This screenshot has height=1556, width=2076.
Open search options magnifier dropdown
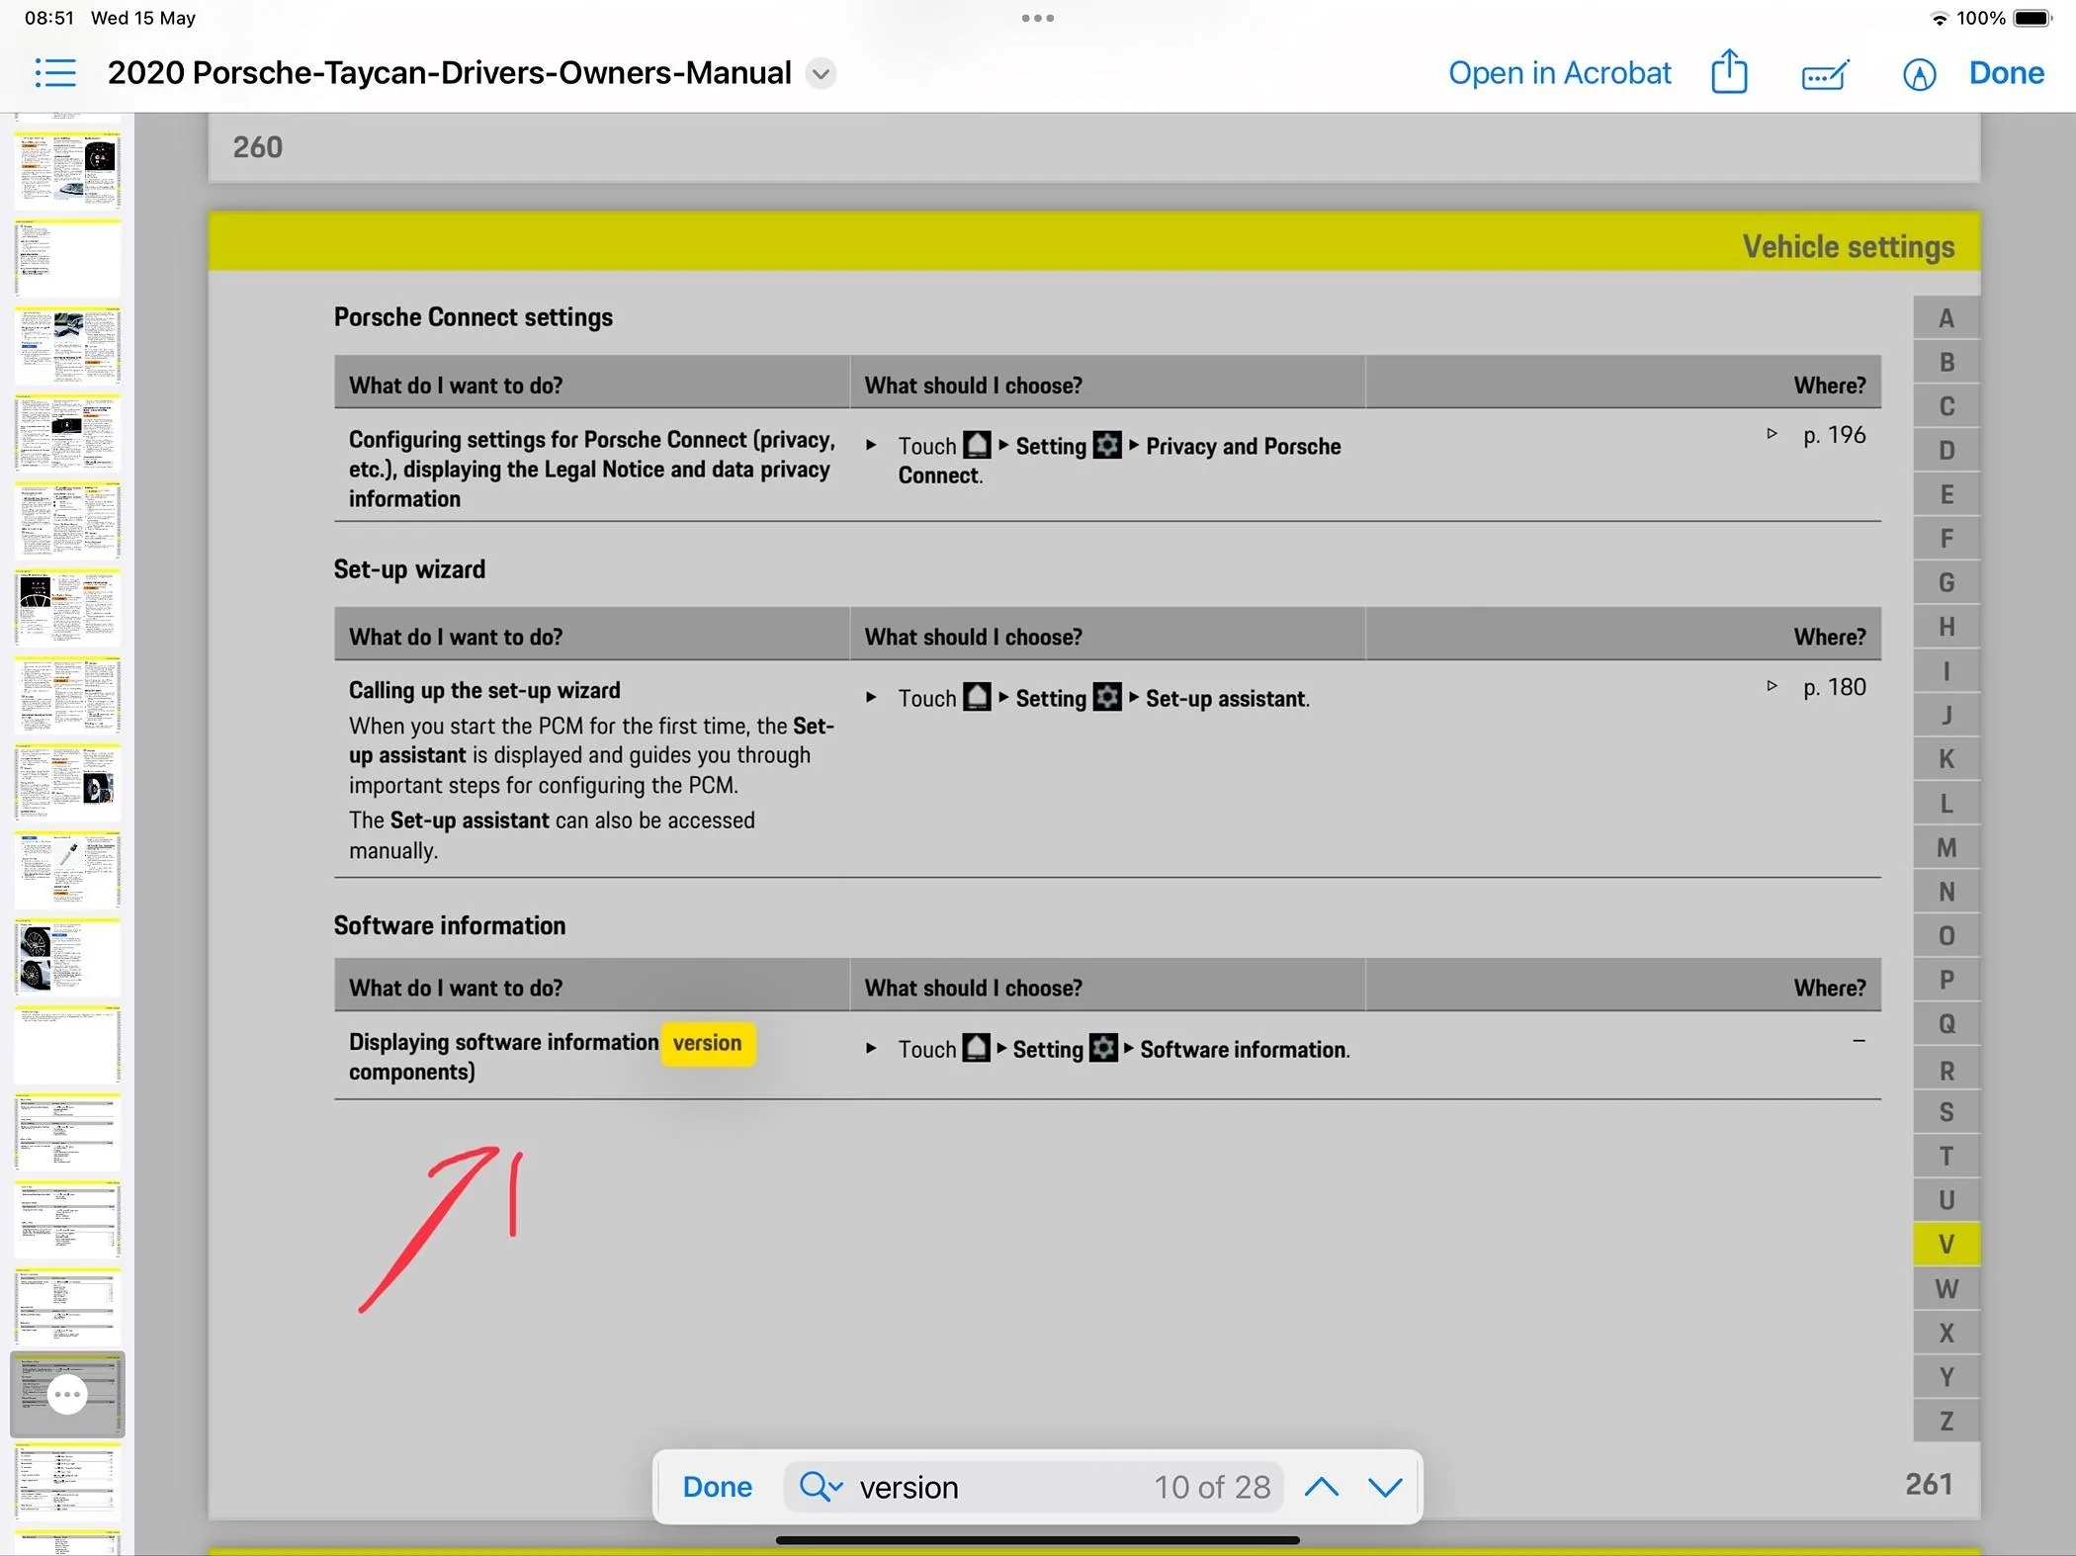[821, 1486]
